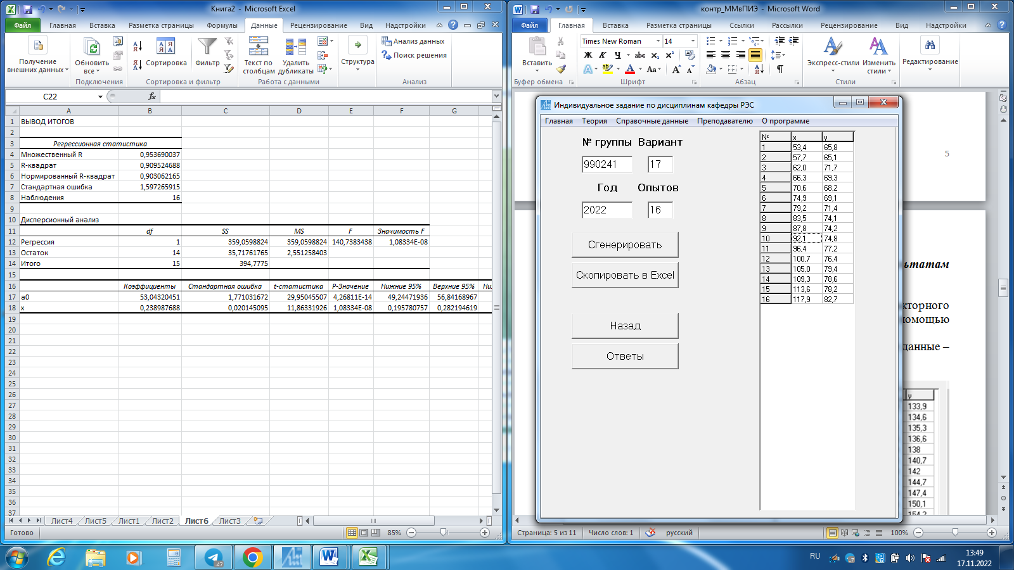Image resolution: width=1014 pixels, height=570 pixels.
Task: Open Chrome from the Windows taskbar
Action: coord(252,557)
